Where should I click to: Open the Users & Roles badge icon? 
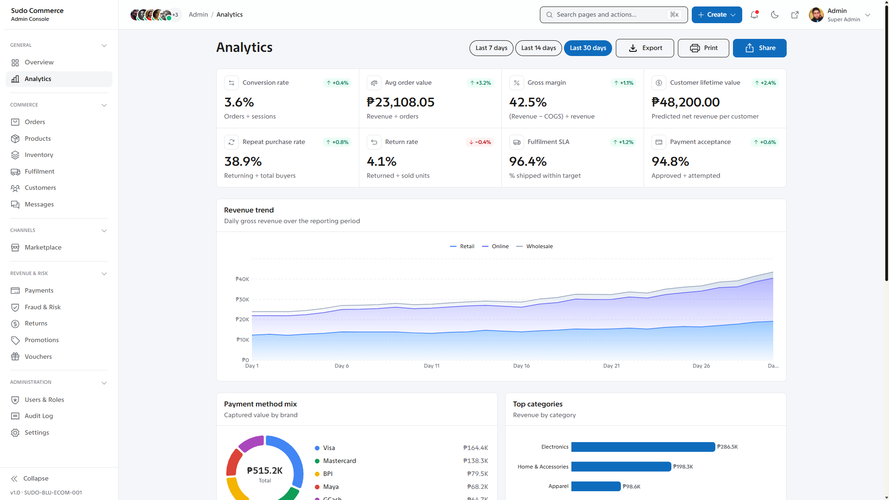tap(15, 400)
